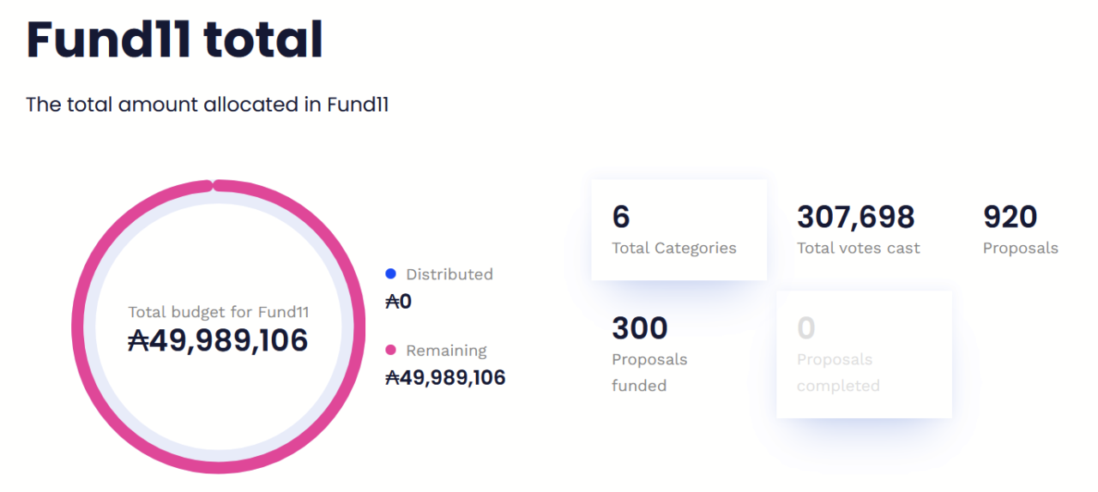The image size is (1098, 492).
Task: Click the 0 completed proposals number
Action: [805, 327]
